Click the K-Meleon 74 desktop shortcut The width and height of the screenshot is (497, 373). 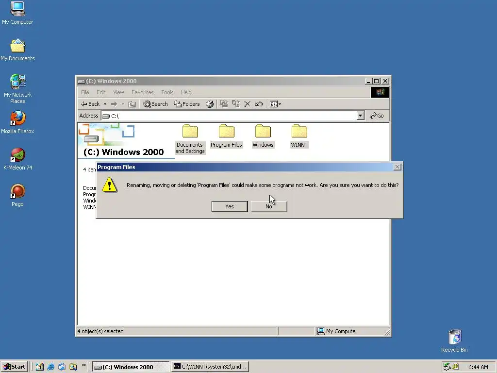click(x=18, y=159)
